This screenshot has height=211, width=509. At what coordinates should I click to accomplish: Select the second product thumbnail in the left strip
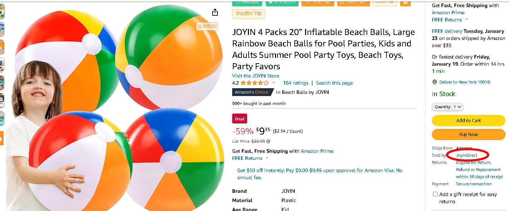tap(2, 30)
